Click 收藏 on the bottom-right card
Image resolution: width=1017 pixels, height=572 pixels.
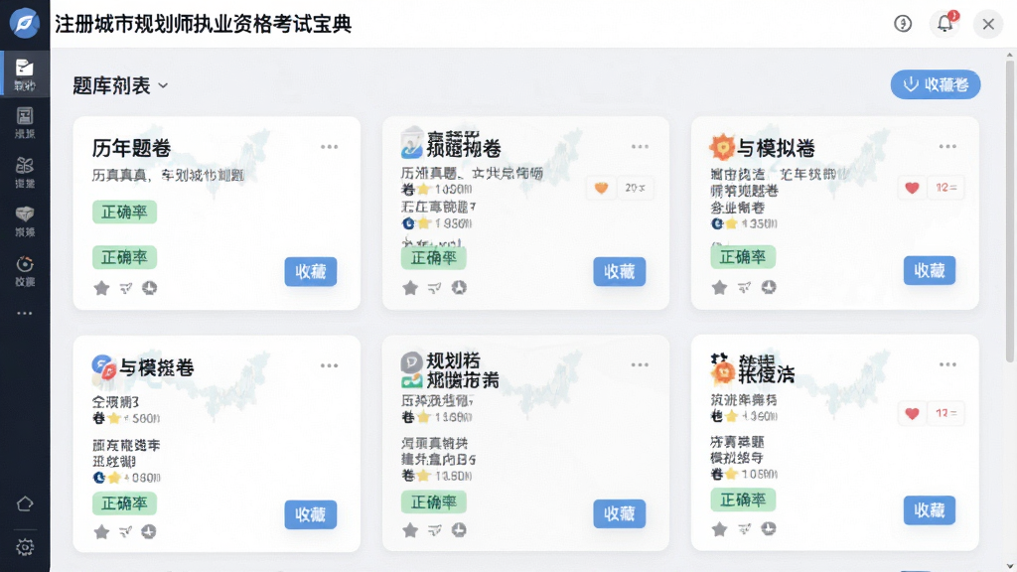click(x=930, y=510)
